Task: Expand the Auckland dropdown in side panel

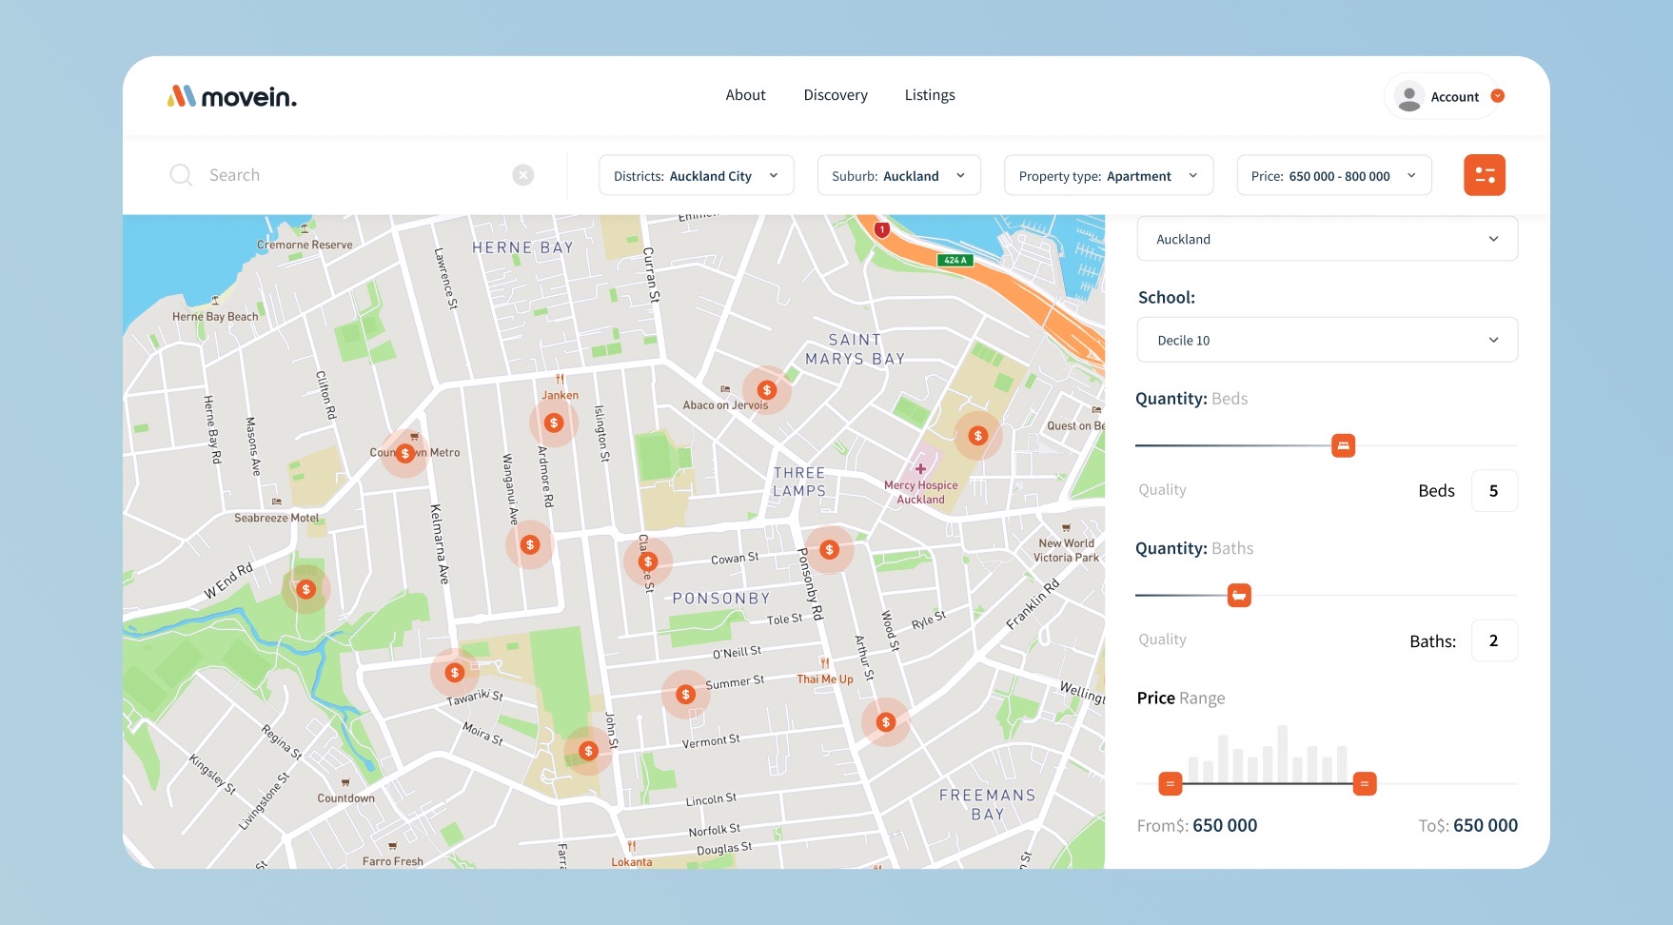Action: point(1328,239)
